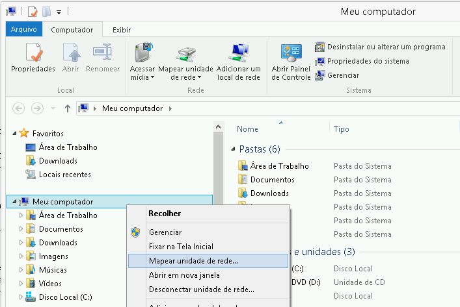Switch to the Exibir ribbon tab
This screenshot has width=460, height=307.
click(x=122, y=30)
